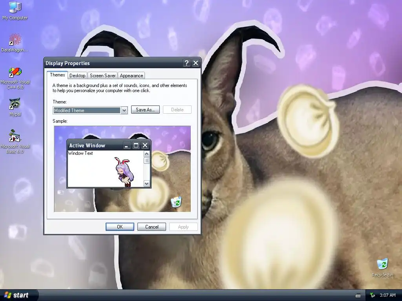Click the sample window scrollbar up arrow
This screenshot has height=301, width=402.
click(x=147, y=154)
